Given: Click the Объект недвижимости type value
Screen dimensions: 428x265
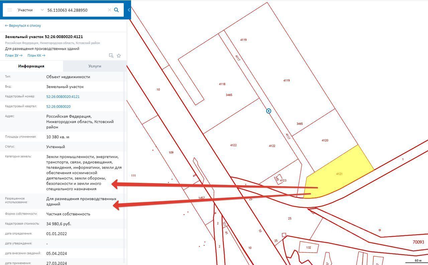Looking at the screenshot, I should [x=68, y=77].
